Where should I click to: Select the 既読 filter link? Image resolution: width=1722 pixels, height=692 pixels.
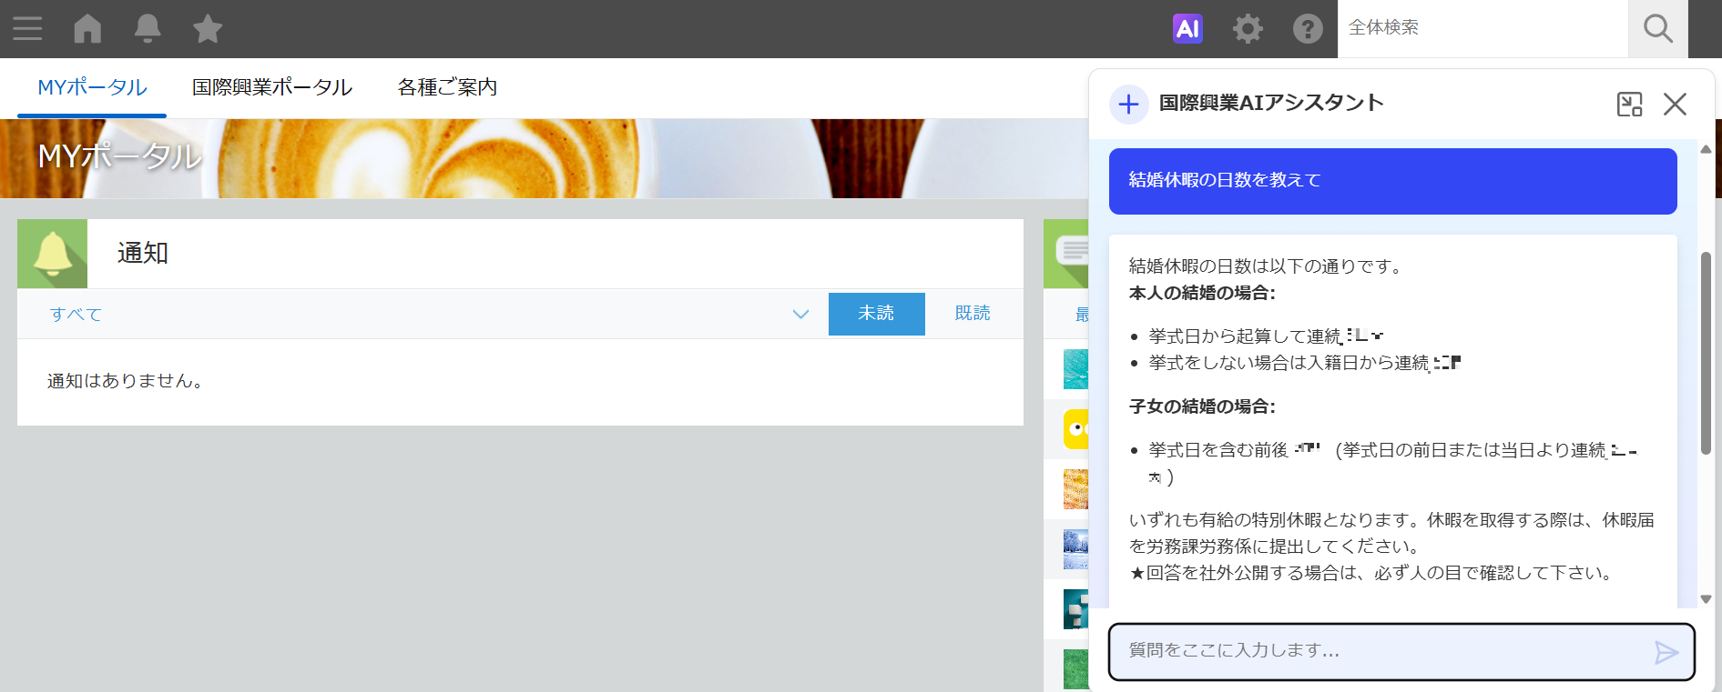[x=973, y=314]
